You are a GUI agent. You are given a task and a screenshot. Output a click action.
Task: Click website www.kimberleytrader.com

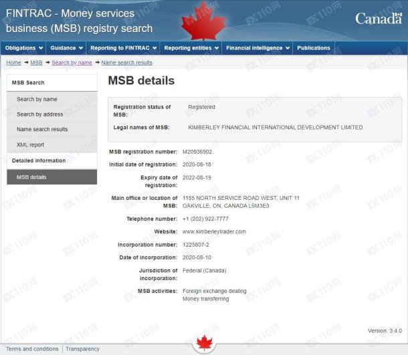pyautogui.click(x=214, y=231)
